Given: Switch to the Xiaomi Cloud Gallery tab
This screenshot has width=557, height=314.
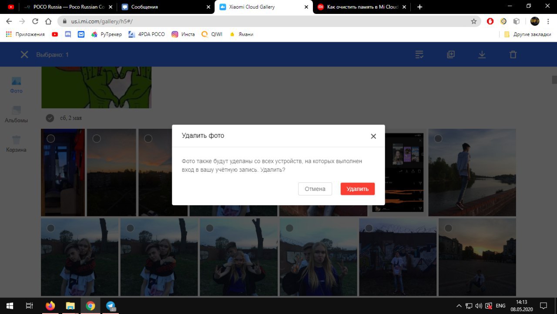Looking at the screenshot, I should coord(264,7).
